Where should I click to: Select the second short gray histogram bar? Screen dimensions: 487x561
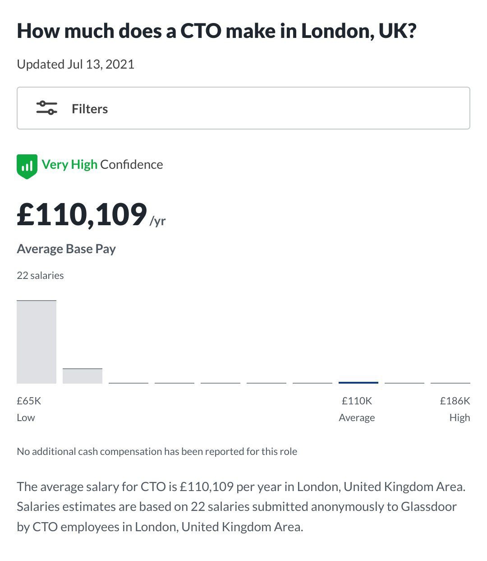click(x=83, y=376)
